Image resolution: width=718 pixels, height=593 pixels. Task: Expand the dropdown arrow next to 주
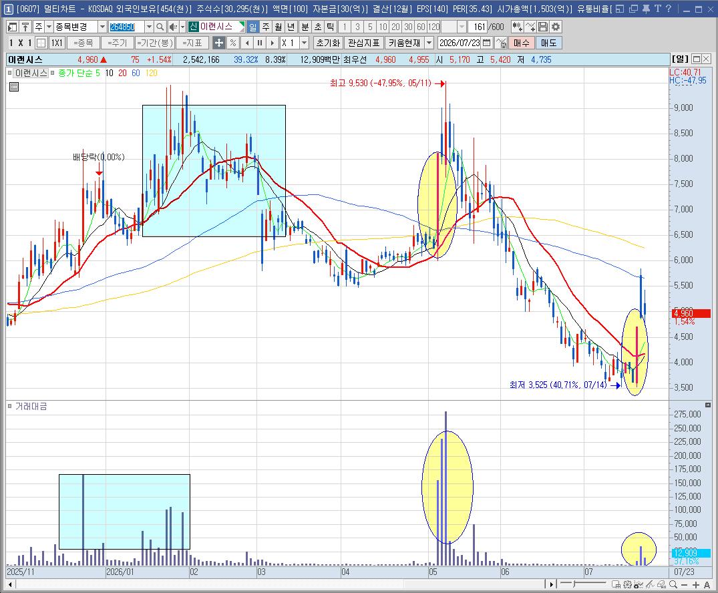[49, 27]
